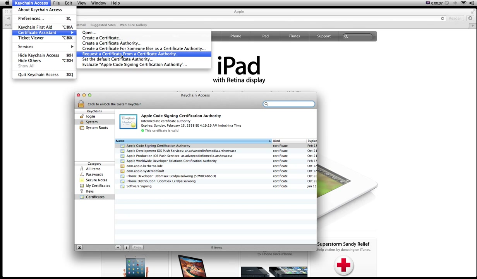Sort the list by the Expires column
This screenshot has height=279, width=477.
pos(312,141)
